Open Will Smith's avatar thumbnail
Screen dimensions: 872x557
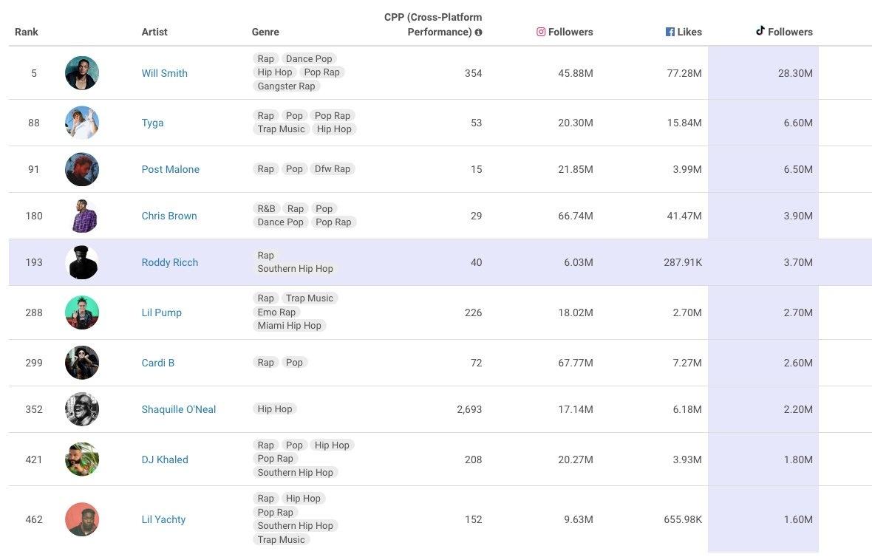(x=82, y=73)
